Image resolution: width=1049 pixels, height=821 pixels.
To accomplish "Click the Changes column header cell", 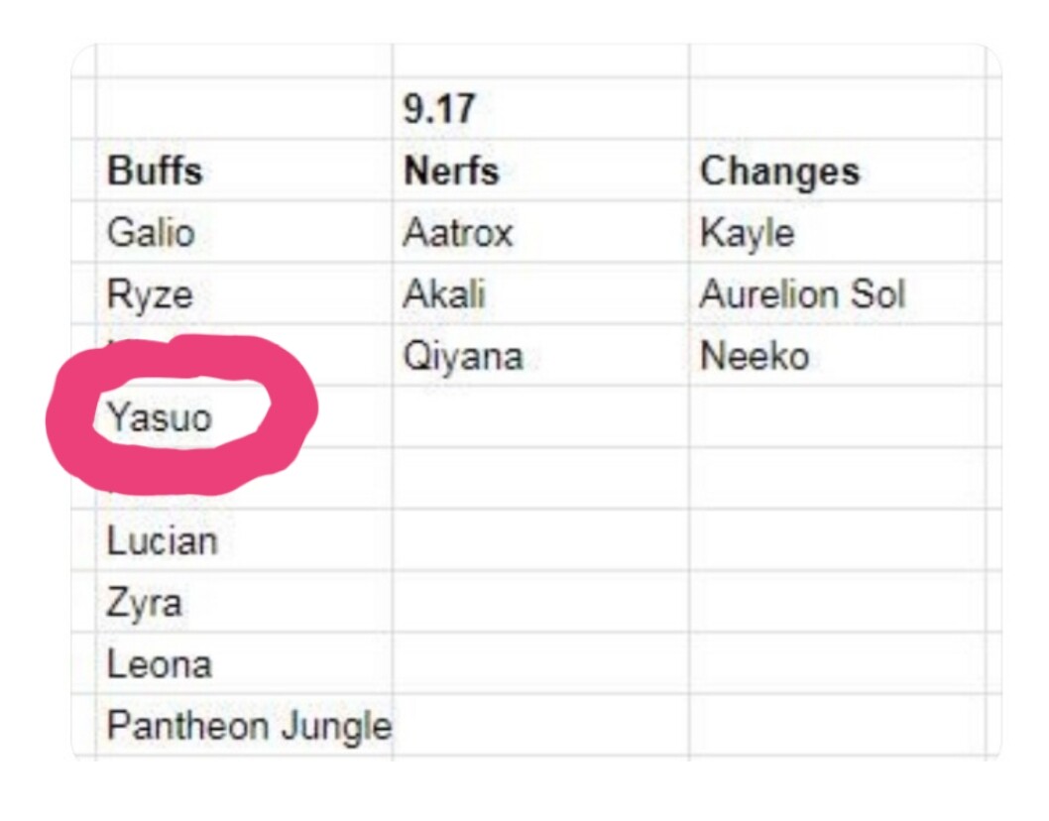I will (x=838, y=170).
